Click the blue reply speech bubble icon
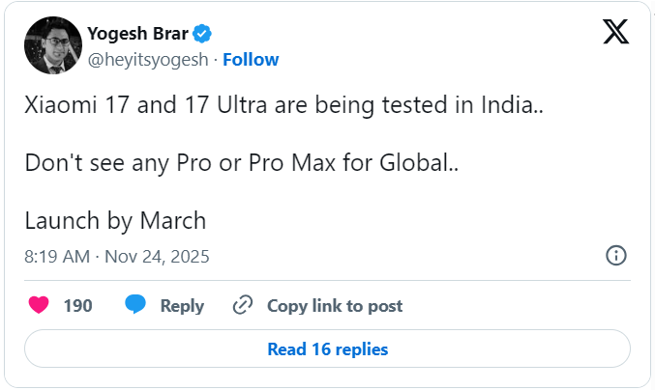 (x=135, y=306)
